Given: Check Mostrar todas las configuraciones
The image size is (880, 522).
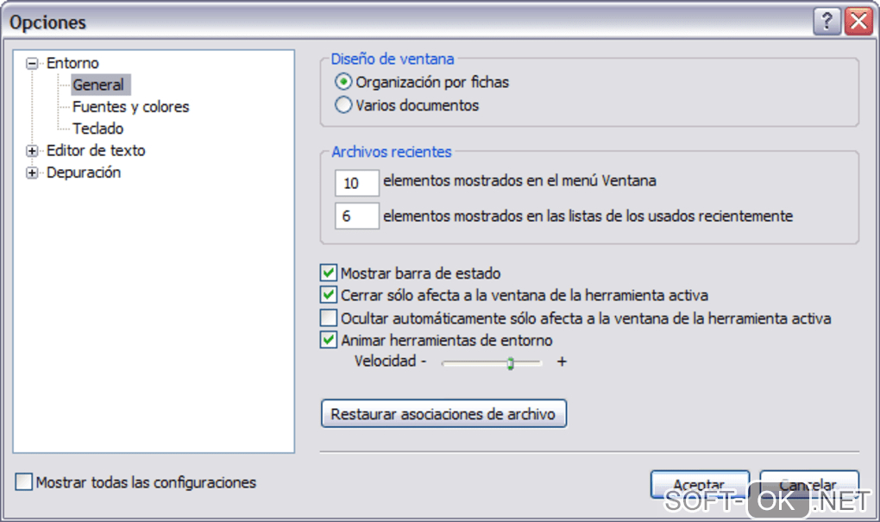Looking at the screenshot, I should point(24,482).
